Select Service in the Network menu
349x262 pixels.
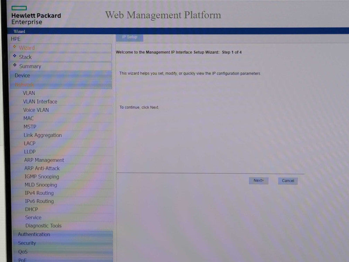[x=34, y=217]
